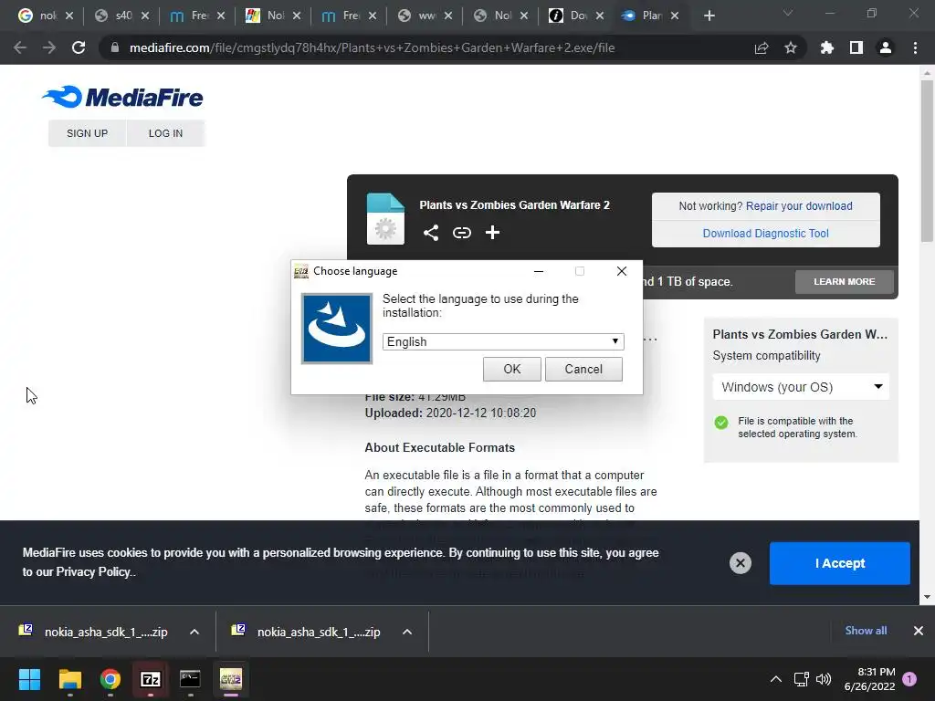Switch to the first Fre tab
This screenshot has height=701, width=935.
point(197,16)
